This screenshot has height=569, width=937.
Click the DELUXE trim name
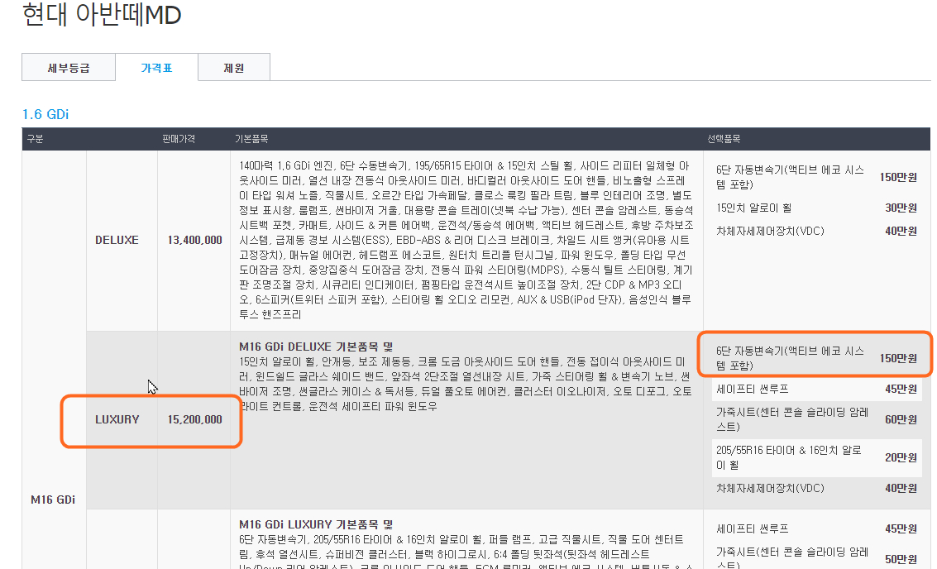point(117,241)
